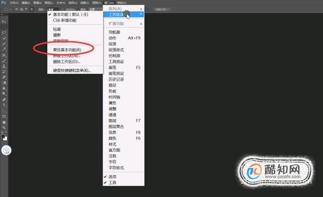Viewport: 323px width, 197px height.
Task: Select the Clone Stamp tool
Action: pyautogui.click(x=4, y=66)
